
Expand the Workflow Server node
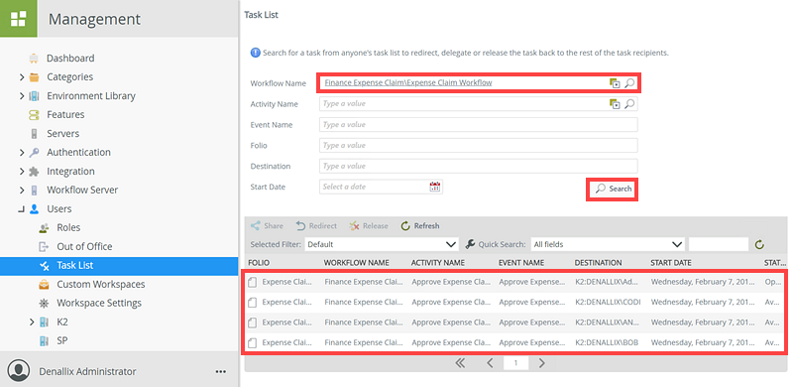[x=22, y=191]
